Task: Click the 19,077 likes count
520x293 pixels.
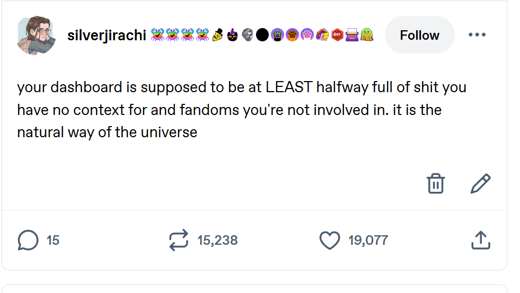Action: point(368,240)
